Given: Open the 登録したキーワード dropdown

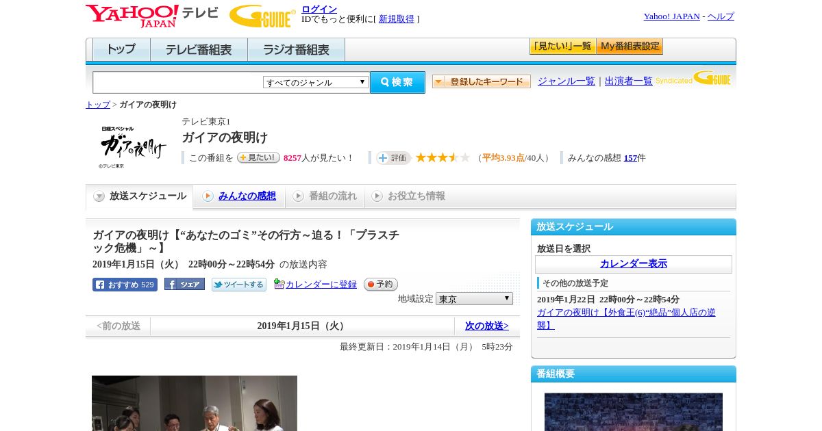Looking at the screenshot, I should (x=482, y=81).
